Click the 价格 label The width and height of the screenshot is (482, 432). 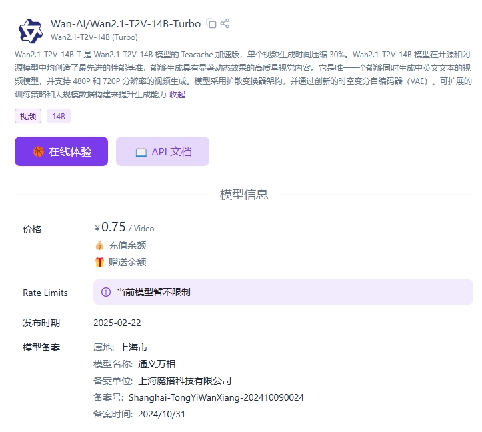pyautogui.click(x=32, y=229)
